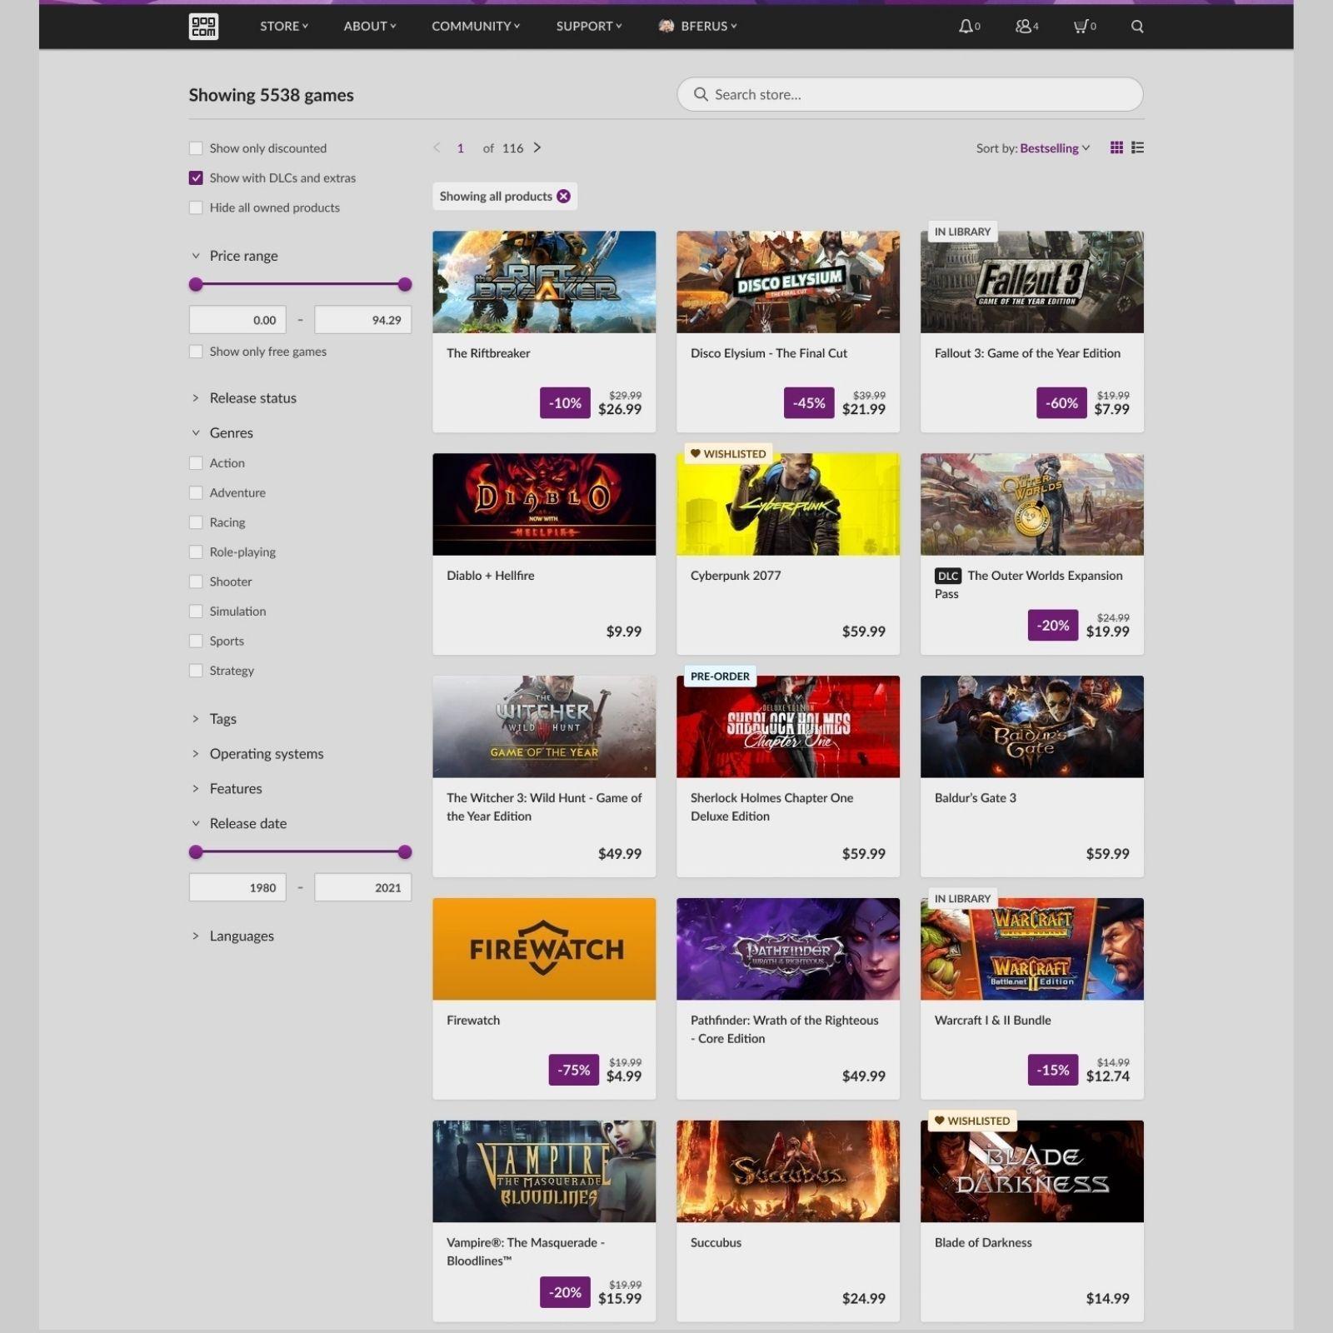Open the STORE menu
Viewport: 1333px width, 1333px height.
click(x=282, y=26)
